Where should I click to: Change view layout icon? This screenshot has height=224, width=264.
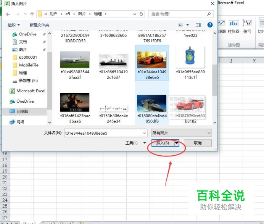coord(180,25)
